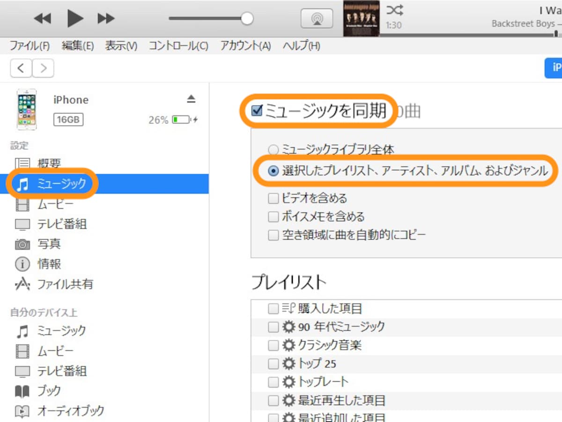This screenshot has width=562, height=422.
Task: Click the 情報 info circle icon
Action: (x=22, y=264)
